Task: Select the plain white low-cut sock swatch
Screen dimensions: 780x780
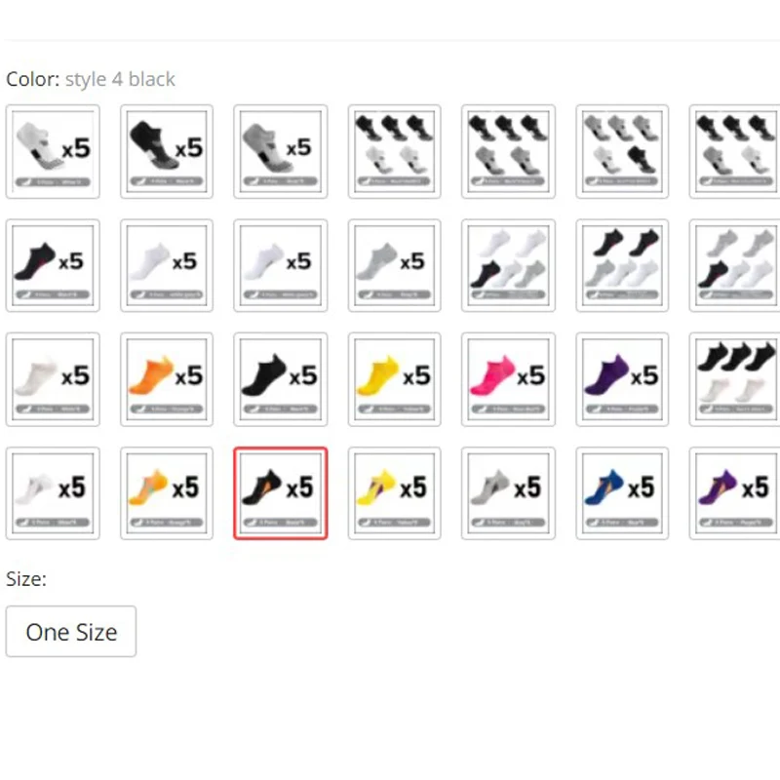Action: (166, 265)
